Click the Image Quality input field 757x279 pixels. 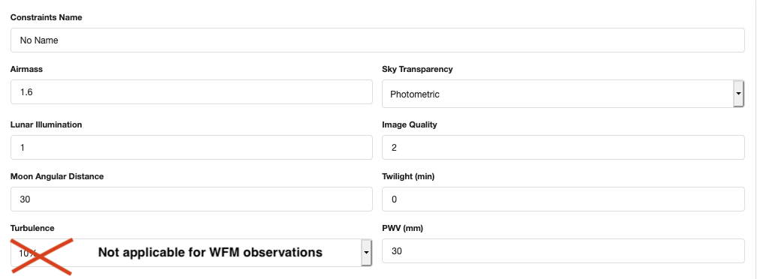(x=563, y=147)
